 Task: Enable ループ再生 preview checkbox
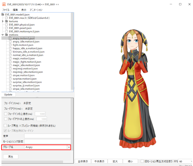click(5, 126)
